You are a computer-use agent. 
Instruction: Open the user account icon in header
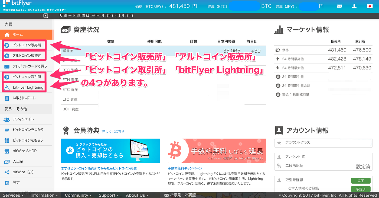(x=354, y=6)
